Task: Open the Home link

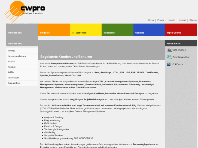Action: click(x=151, y=20)
